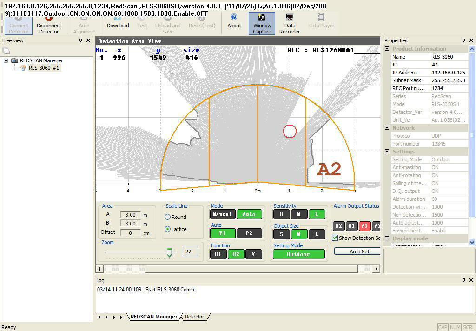Select Function H2
Image resolution: width=476 pixels, height=331 pixels.
coord(236,254)
